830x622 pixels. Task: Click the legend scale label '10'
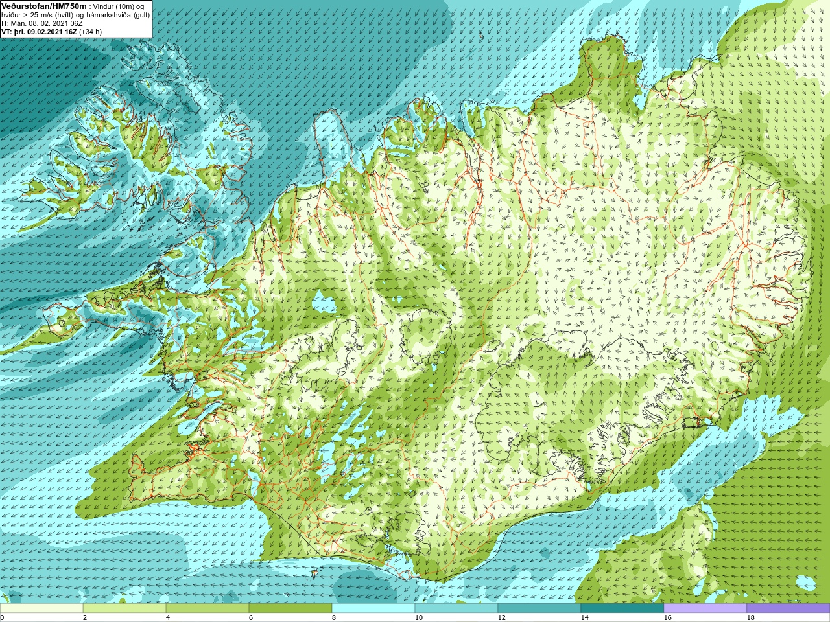tap(418, 617)
